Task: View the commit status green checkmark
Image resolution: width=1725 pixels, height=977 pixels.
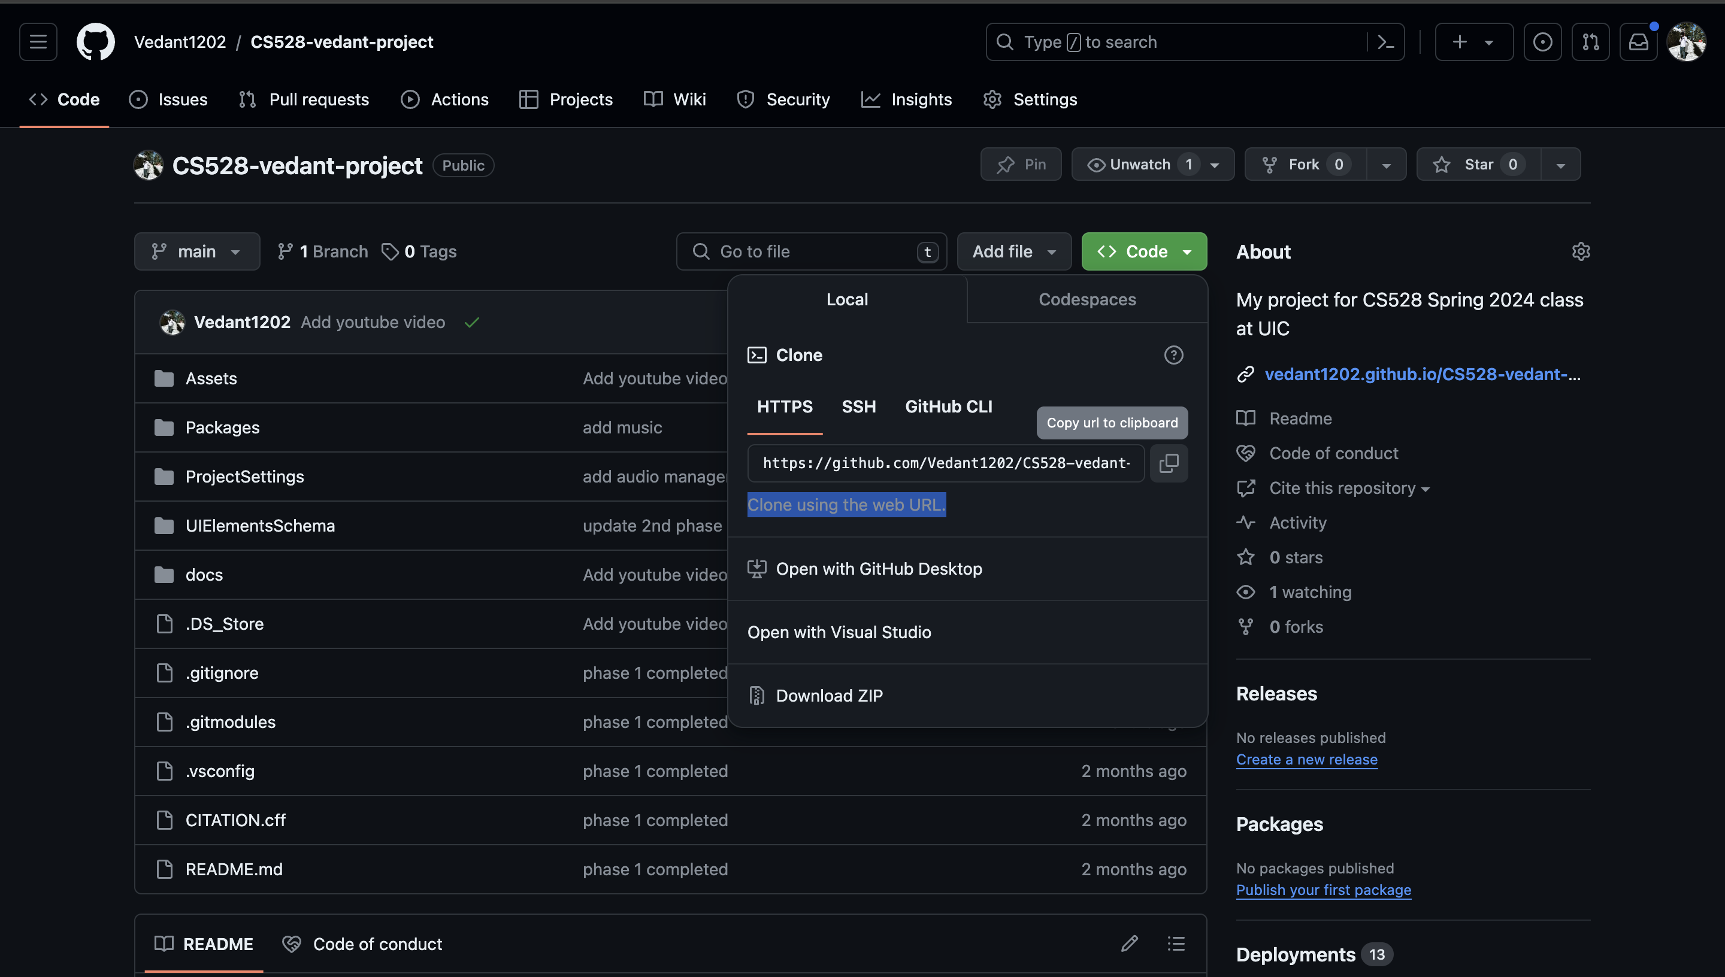Action: [x=472, y=323]
